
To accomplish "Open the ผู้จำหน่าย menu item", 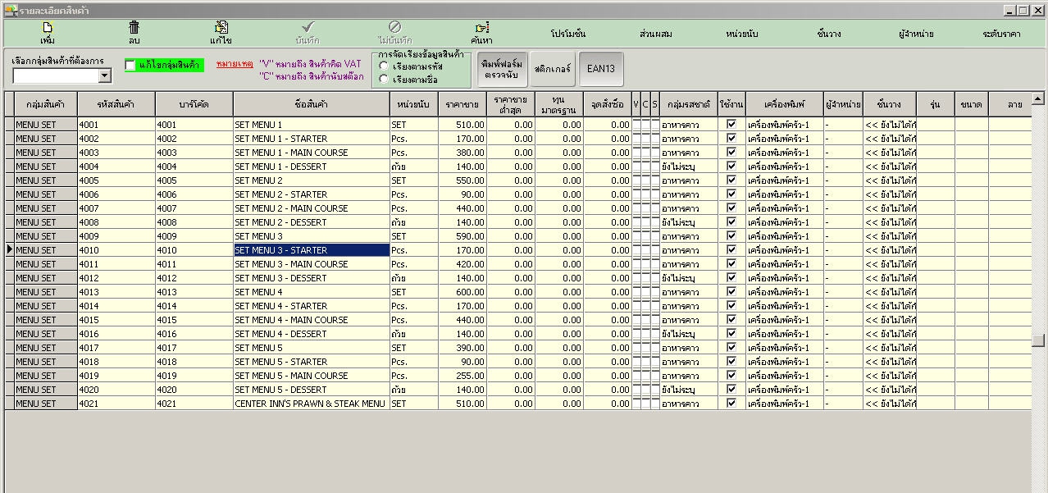I will (x=916, y=34).
